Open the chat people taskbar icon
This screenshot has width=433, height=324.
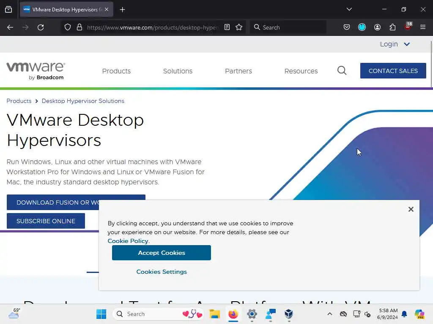(x=270, y=314)
